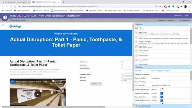This screenshot has width=192, height=108.
Task: Open the Chrome three-dot menu
Action: pyautogui.click(x=189, y=7)
